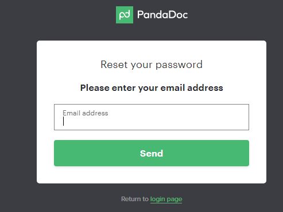This screenshot has width=283, height=212.
Task: Select the Reset your password heading
Action: 152,65
